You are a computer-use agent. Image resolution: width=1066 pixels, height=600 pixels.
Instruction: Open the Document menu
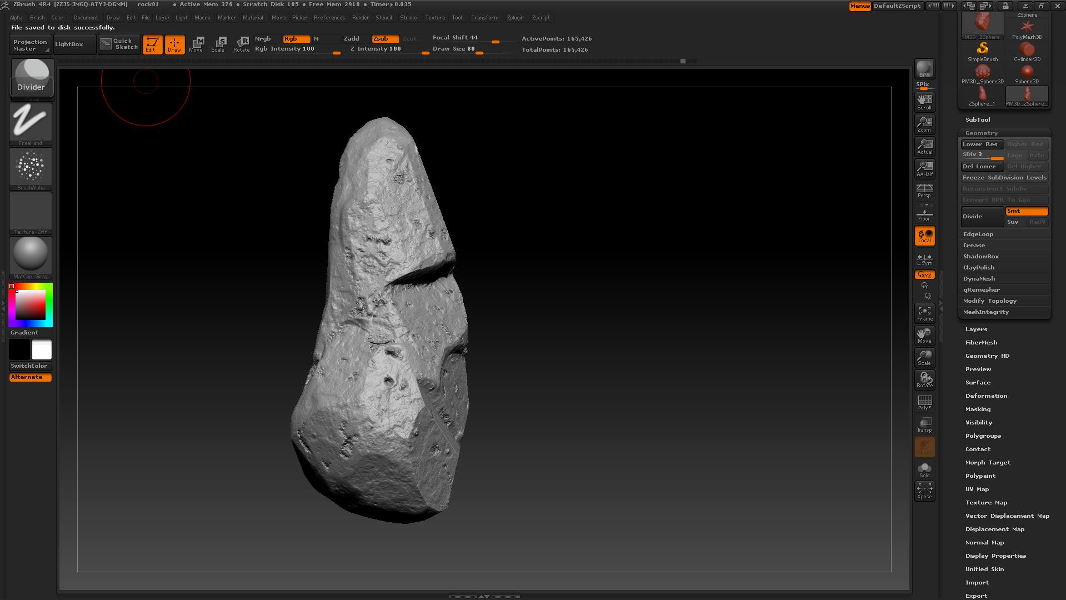86,18
